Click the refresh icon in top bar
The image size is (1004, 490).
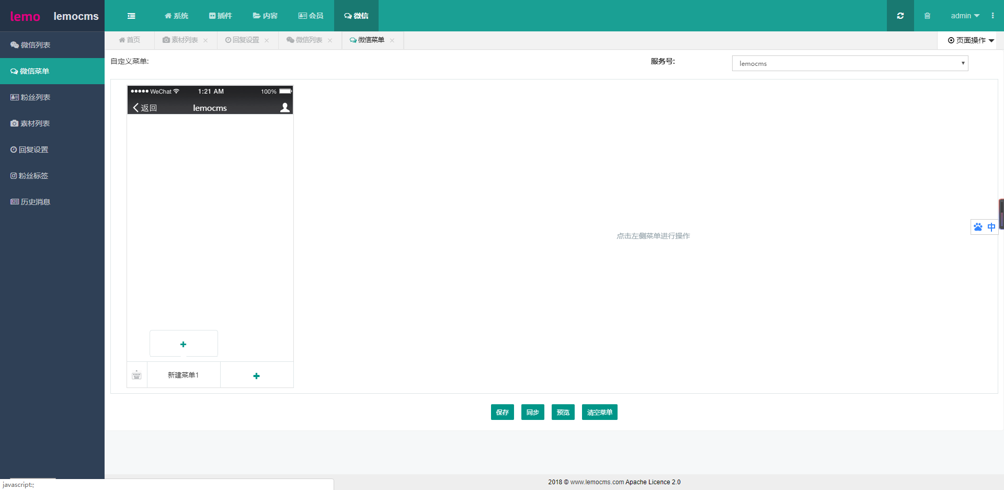[x=900, y=16]
